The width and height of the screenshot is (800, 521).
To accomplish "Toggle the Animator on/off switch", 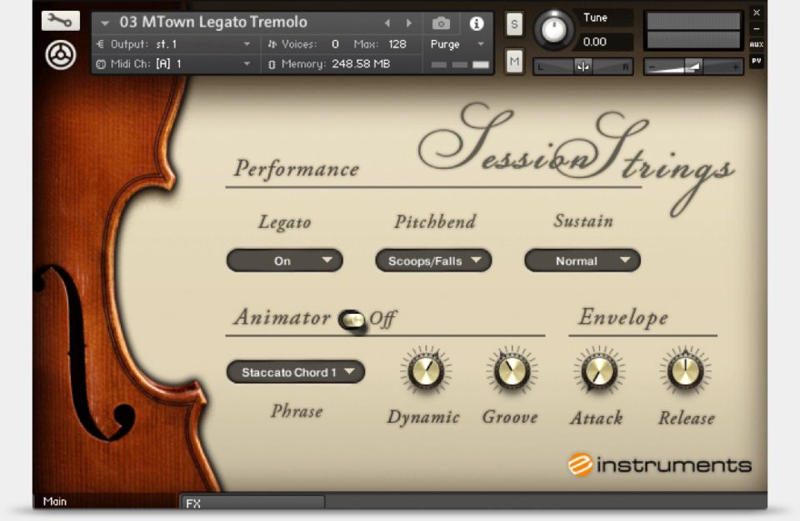I will (x=352, y=320).
